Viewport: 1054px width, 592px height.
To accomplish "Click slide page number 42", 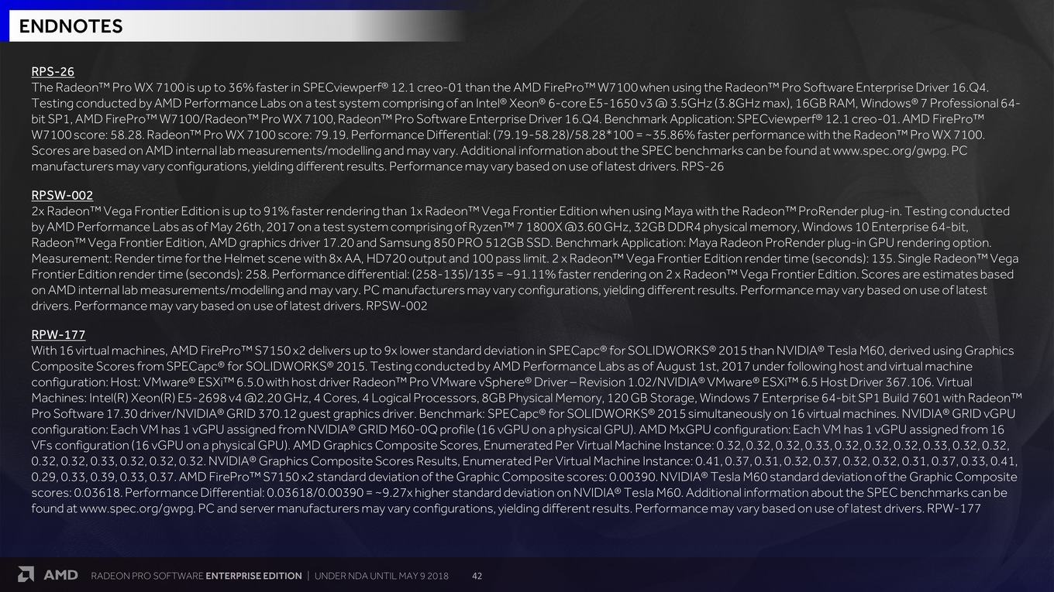I will coord(477,576).
